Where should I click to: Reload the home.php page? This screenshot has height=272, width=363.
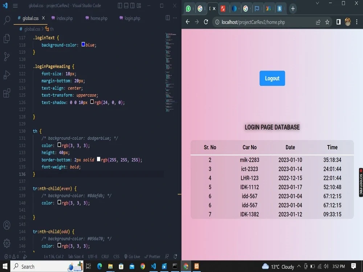click(x=206, y=22)
